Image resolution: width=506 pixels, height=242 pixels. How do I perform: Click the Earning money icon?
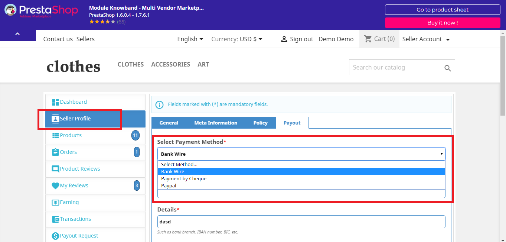click(x=55, y=203)
